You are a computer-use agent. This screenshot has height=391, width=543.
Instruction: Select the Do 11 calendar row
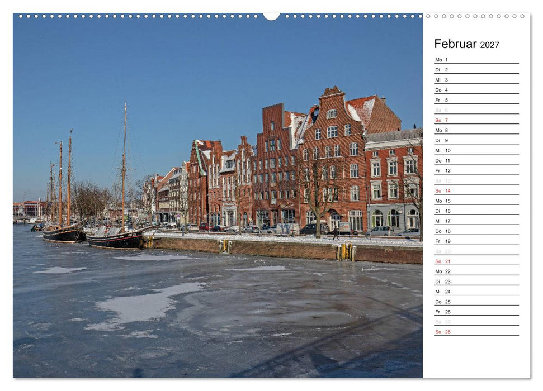[x=476, y=160]
